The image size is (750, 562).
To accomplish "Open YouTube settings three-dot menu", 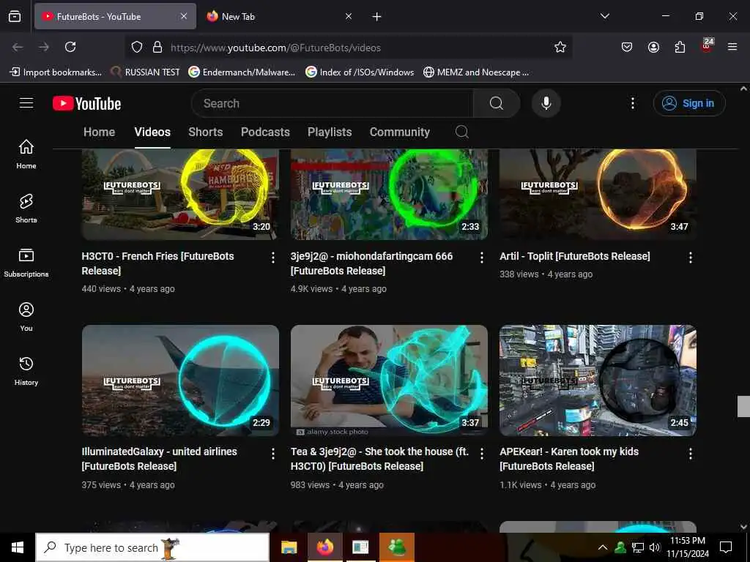I will click(x=632, y=103).
